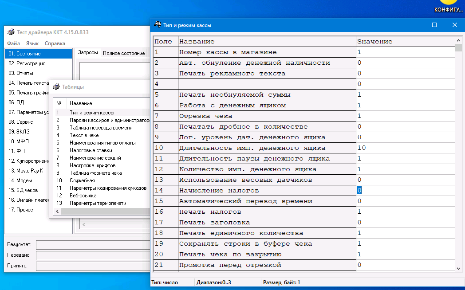The height and width of the screenshot is (290, 465).
Task: Click the icon in Тип и режим кассы title bar
Action: click(158, 25)
